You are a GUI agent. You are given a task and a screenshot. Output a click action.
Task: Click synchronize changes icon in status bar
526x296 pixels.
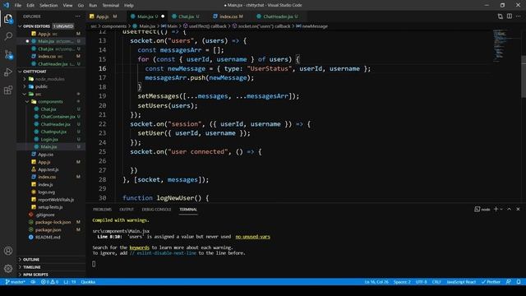coord(33,282)
